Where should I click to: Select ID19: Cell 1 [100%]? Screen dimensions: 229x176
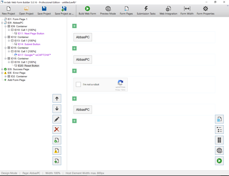(25, 62)
